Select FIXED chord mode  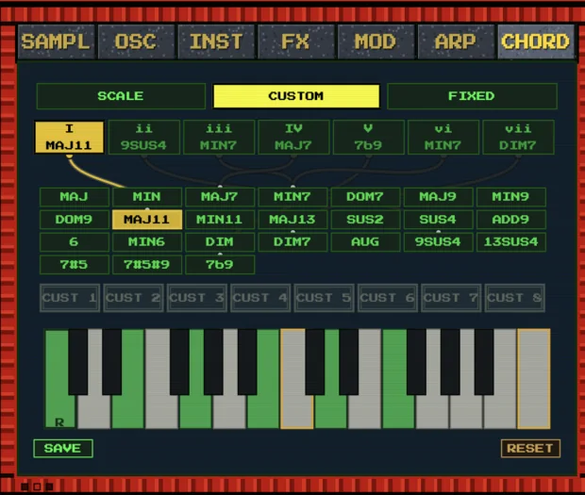472,96
